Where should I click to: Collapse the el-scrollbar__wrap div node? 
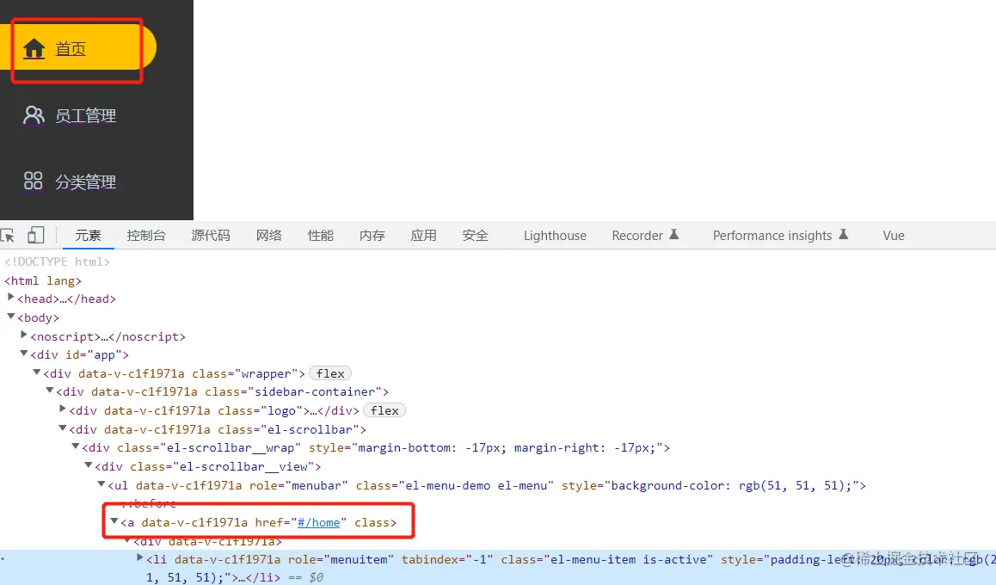click(76, 446)
